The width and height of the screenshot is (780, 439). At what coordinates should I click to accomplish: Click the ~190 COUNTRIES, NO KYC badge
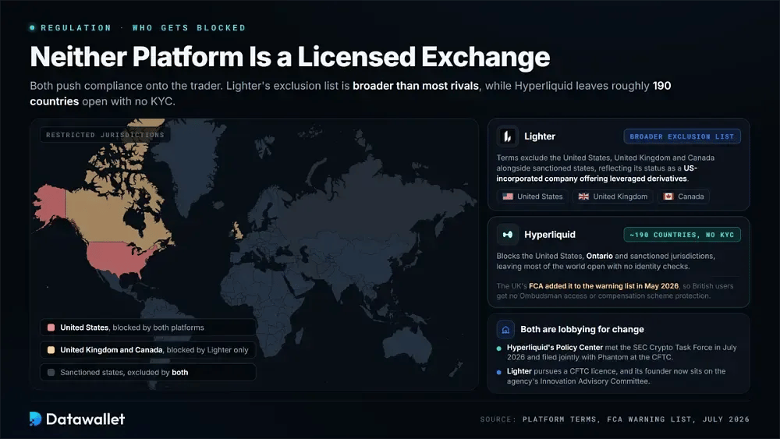click(x=682, y=235)
